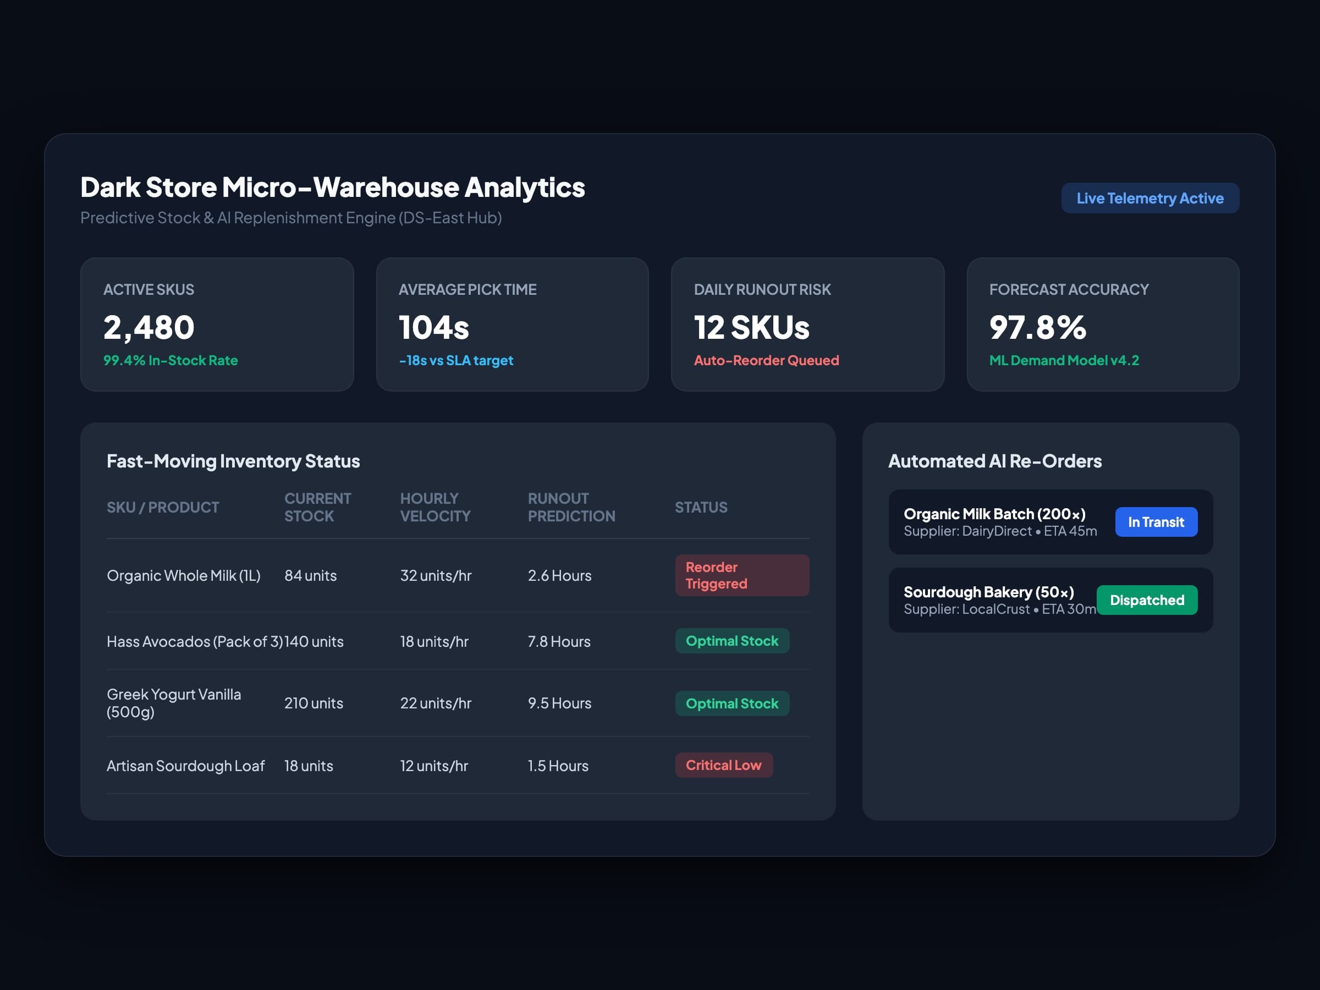Screen dimensions: 1320x990
Task: Open the Organic Milk Batch (200×) order
Action: tap(1051, 522)
